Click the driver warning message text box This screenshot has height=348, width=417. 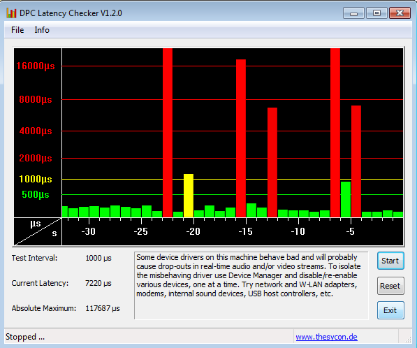pyautogui.click(x=251, y=286)
